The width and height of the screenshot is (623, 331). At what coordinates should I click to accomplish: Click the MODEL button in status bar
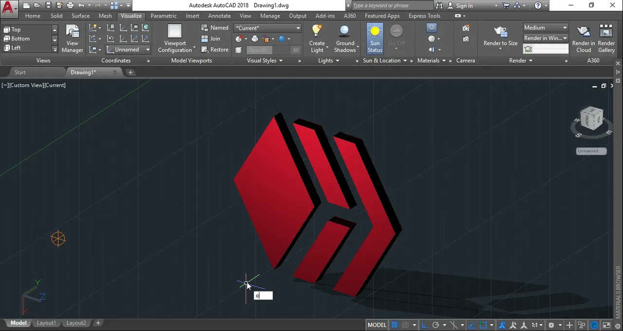tap(377, 325)
